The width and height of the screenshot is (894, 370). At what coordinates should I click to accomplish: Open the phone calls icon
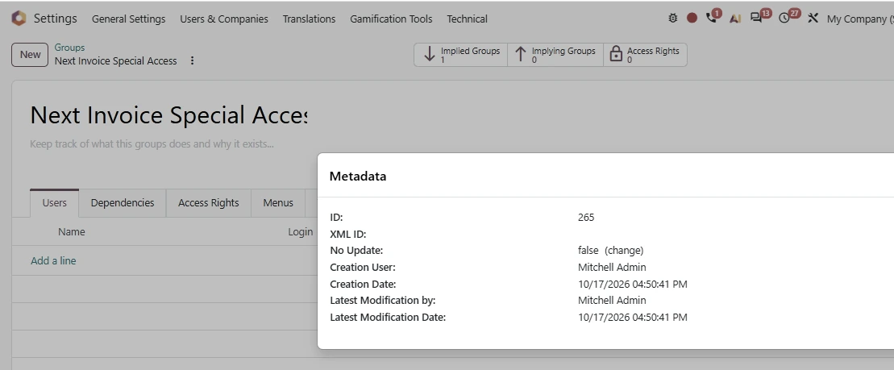pos(712,18)
